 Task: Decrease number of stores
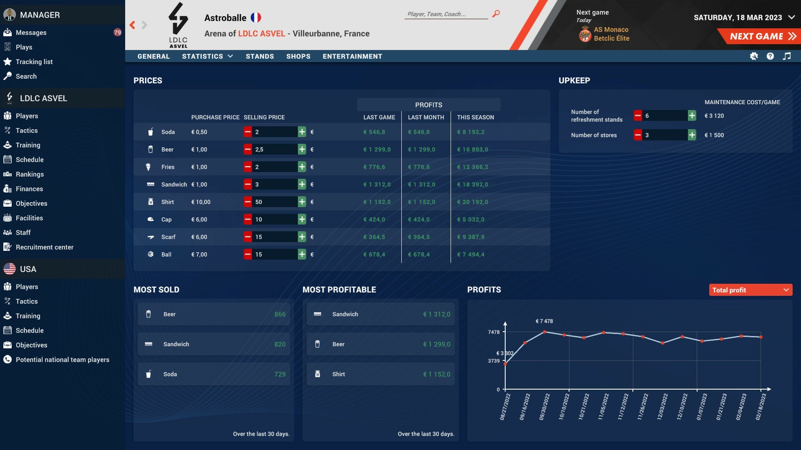pyautogui.click(x=638, y=135)
